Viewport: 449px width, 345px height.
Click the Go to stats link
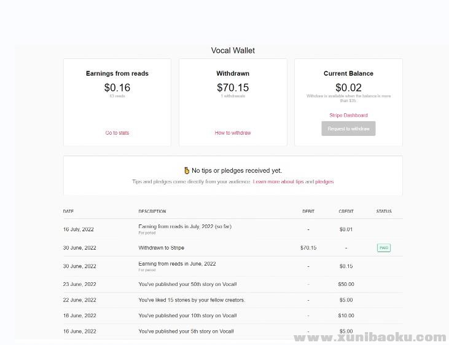[117, 133]
